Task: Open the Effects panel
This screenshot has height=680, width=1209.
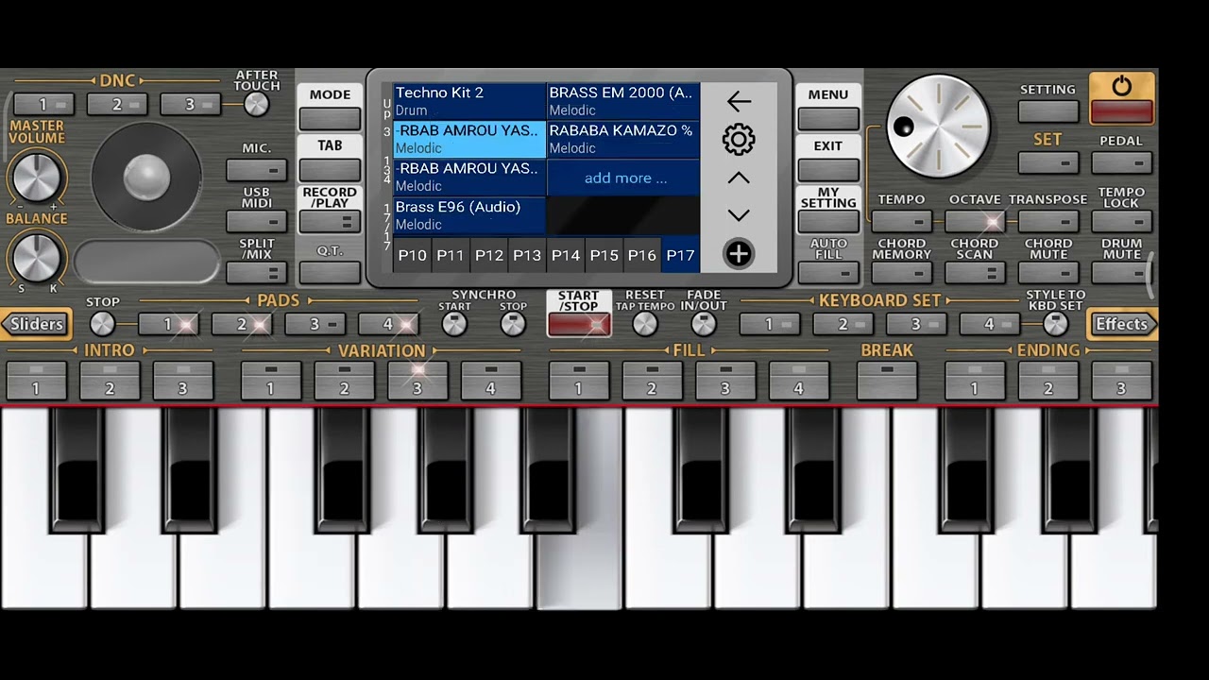Action: click(x=1122, y=324)
